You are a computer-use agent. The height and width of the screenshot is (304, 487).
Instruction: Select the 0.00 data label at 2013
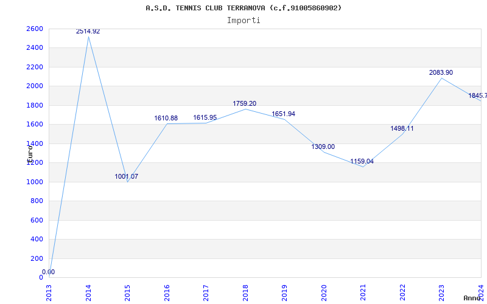49,272
